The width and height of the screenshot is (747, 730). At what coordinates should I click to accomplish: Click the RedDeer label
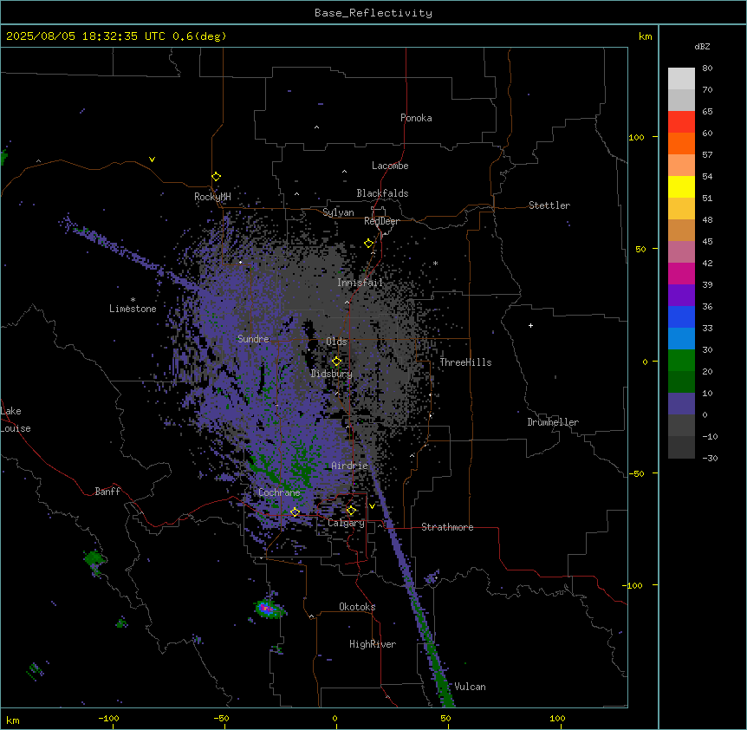pyautogui.click(x=381, y=221)
